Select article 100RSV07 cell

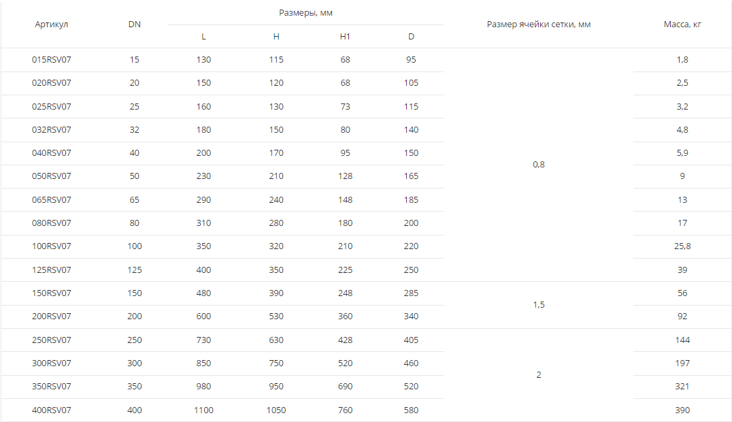point(52,246)
